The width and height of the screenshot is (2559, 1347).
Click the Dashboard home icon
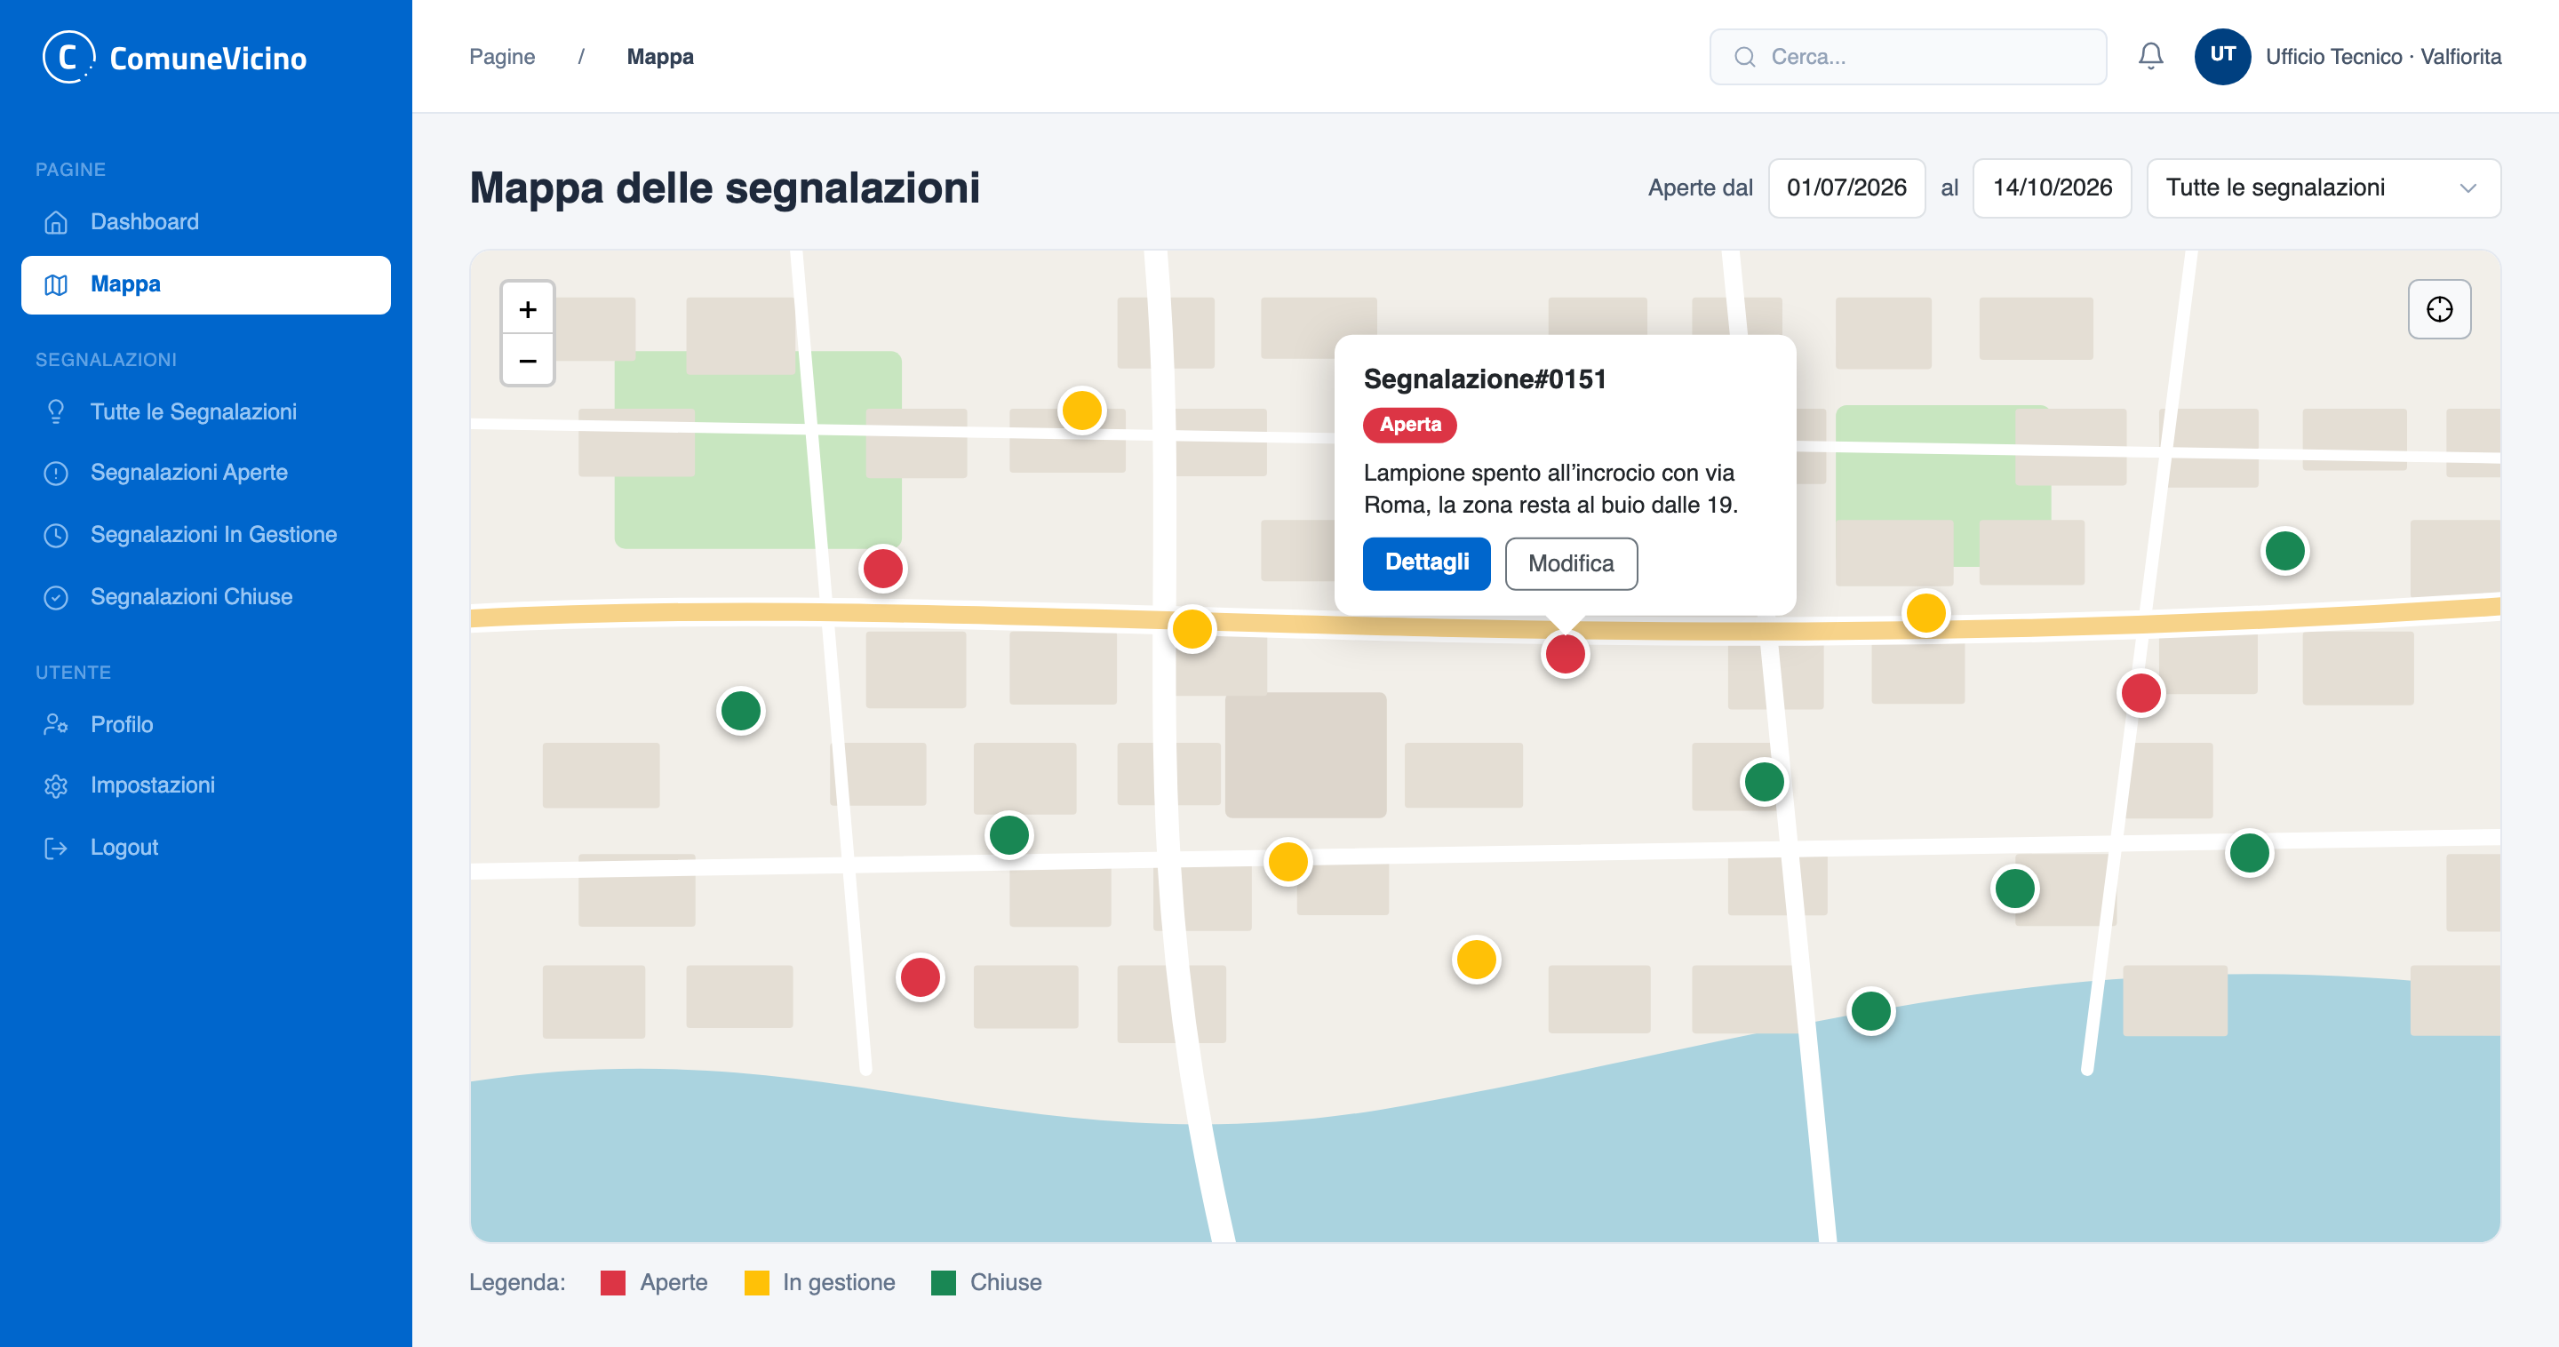click(x=56, y=222)
